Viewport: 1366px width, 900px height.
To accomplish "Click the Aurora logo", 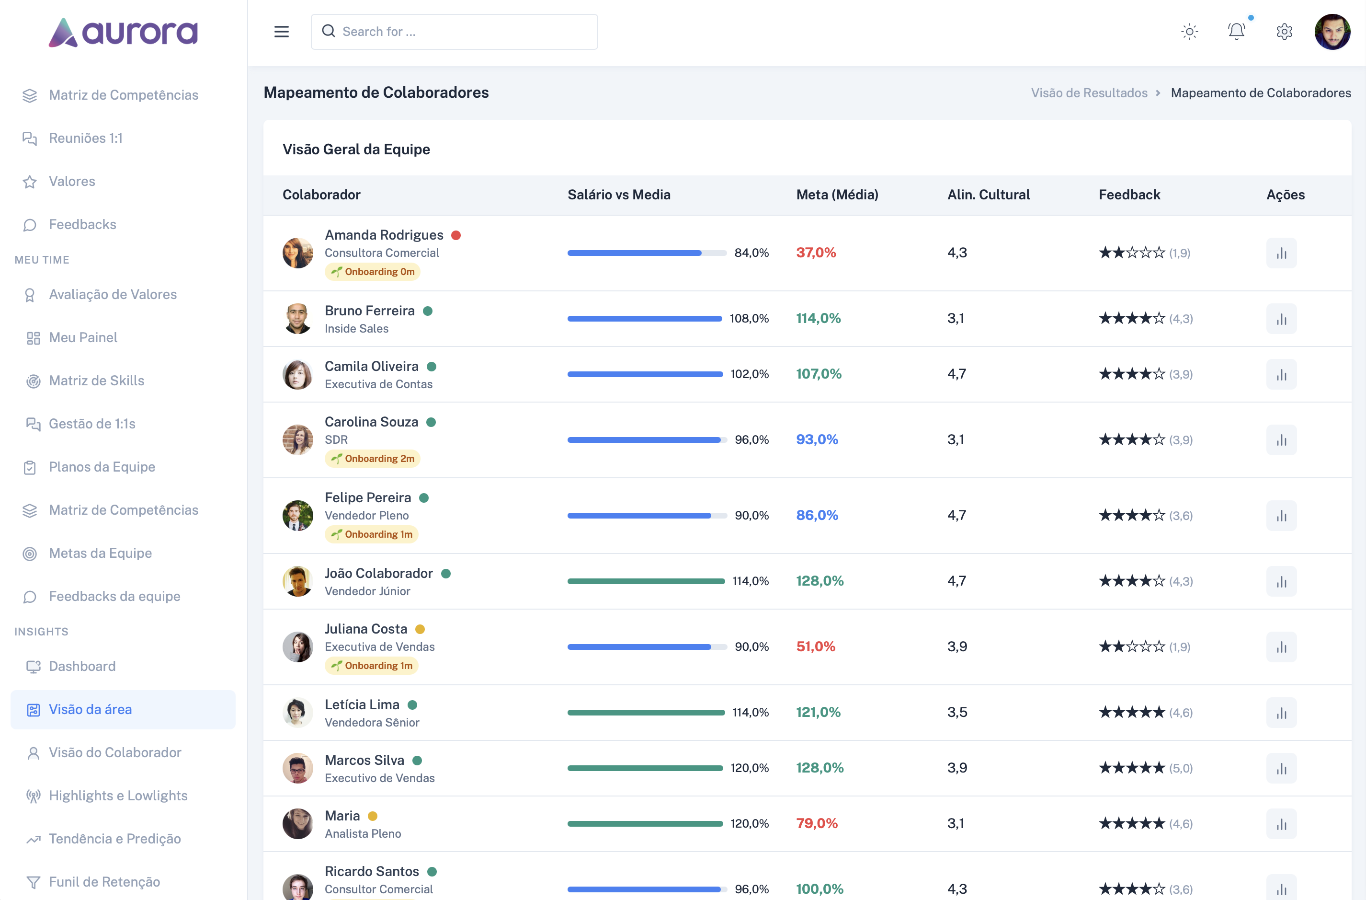I will [x=123, y=32].
